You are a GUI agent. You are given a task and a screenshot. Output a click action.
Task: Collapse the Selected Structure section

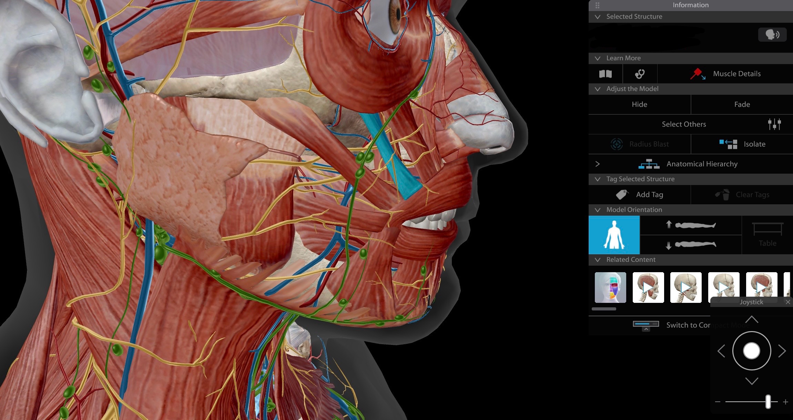(598, 17)
